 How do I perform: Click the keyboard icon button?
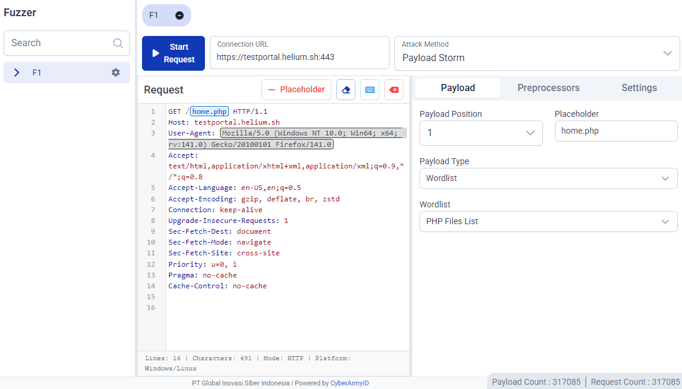pyautogui.click(x=370, y=90)
